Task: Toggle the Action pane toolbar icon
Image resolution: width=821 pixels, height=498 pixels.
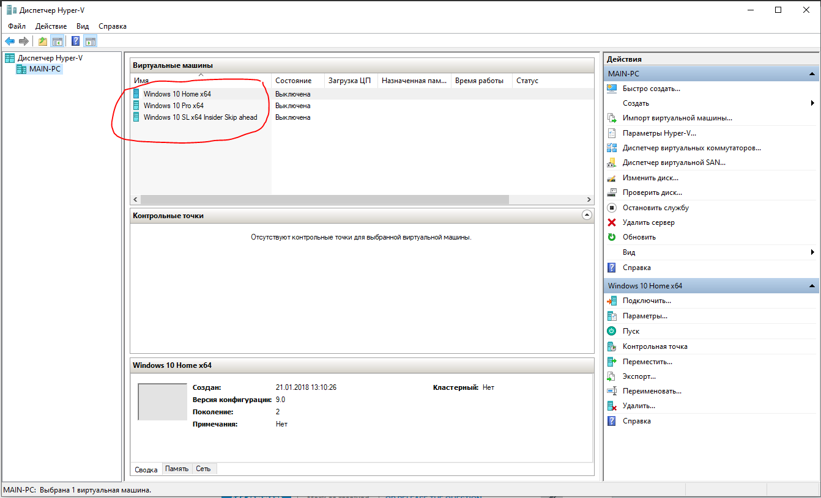Action: (x=91, y=41)
